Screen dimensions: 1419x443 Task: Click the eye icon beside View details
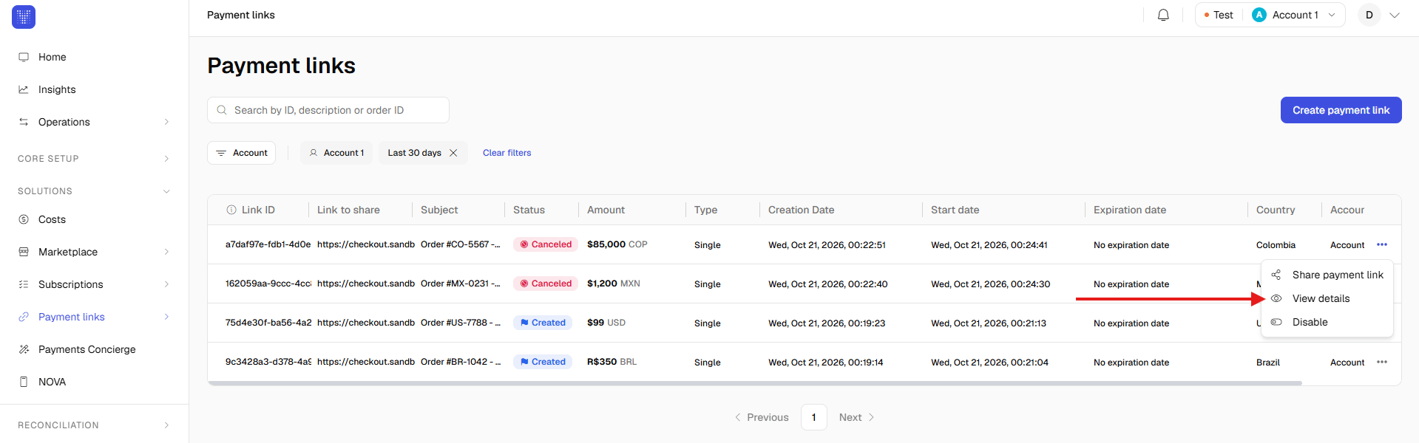(1276, 298)
